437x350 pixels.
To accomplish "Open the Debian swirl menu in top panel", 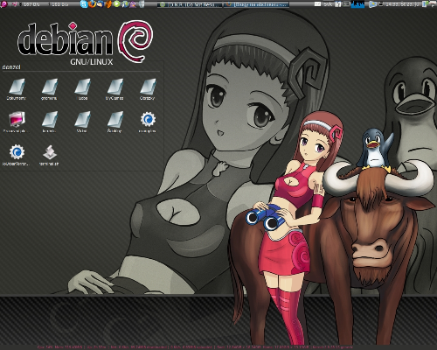I will pos(3,4).
